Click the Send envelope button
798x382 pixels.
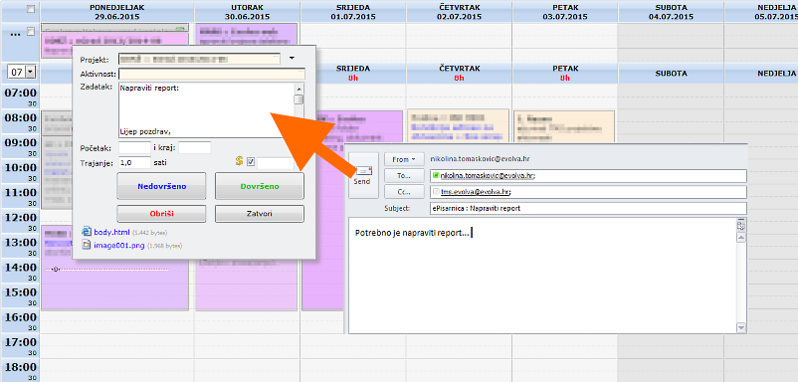[x=363, y=175]
